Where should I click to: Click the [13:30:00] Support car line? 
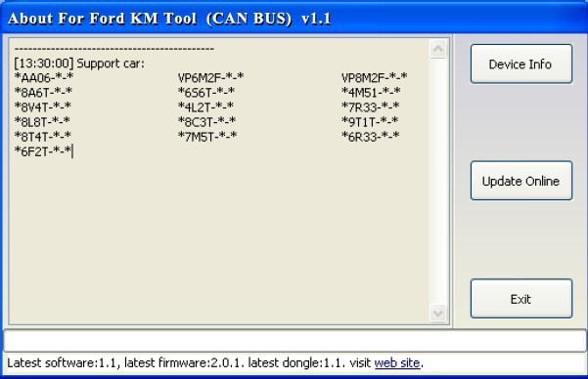pyautogui.click(x=79, y=63)
